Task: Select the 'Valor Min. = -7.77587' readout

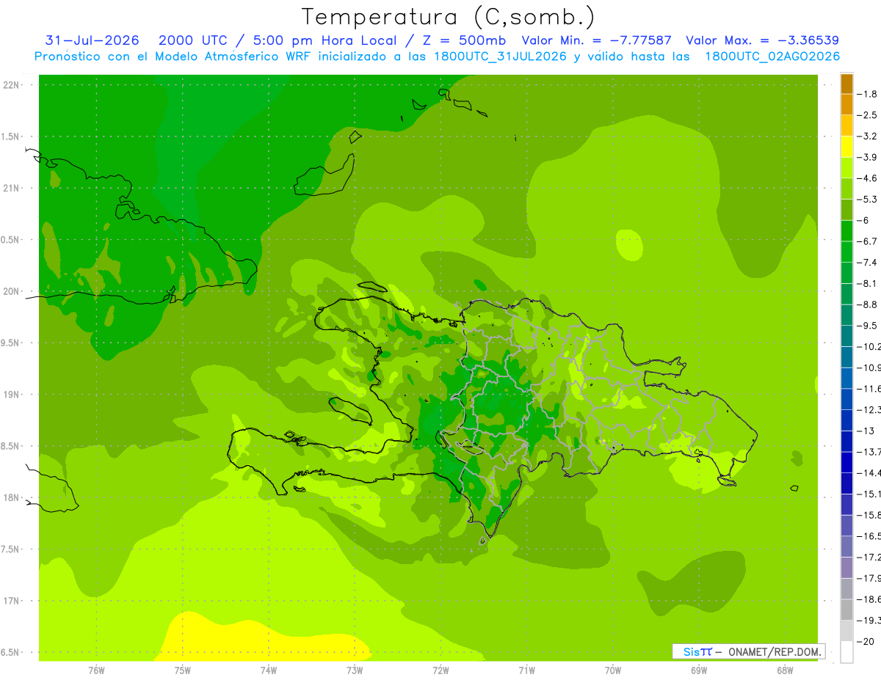Action: point(596,40)
